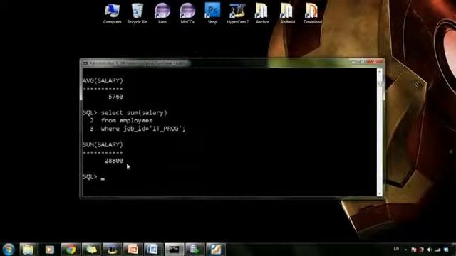Select the Aschen folder shortcut
This screenshot has height=256, width=456.
pyautogui.click(x=262, y=14)
